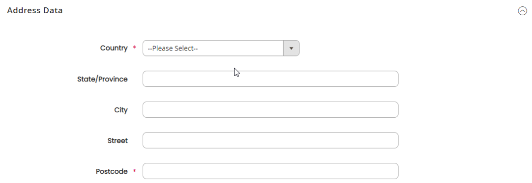The width and height of the screenshot is (532, 183).
Task: Select the Street text field
Action: click(x=270, y=140)
